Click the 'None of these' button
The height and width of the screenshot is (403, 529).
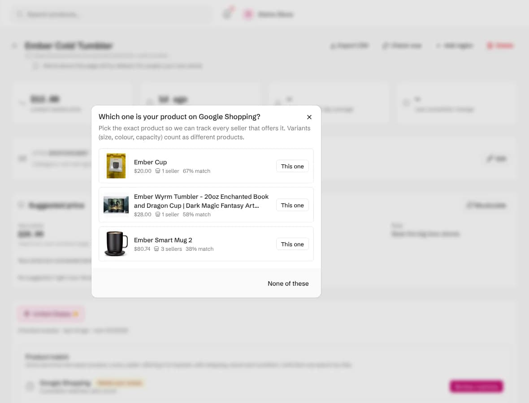288,283
